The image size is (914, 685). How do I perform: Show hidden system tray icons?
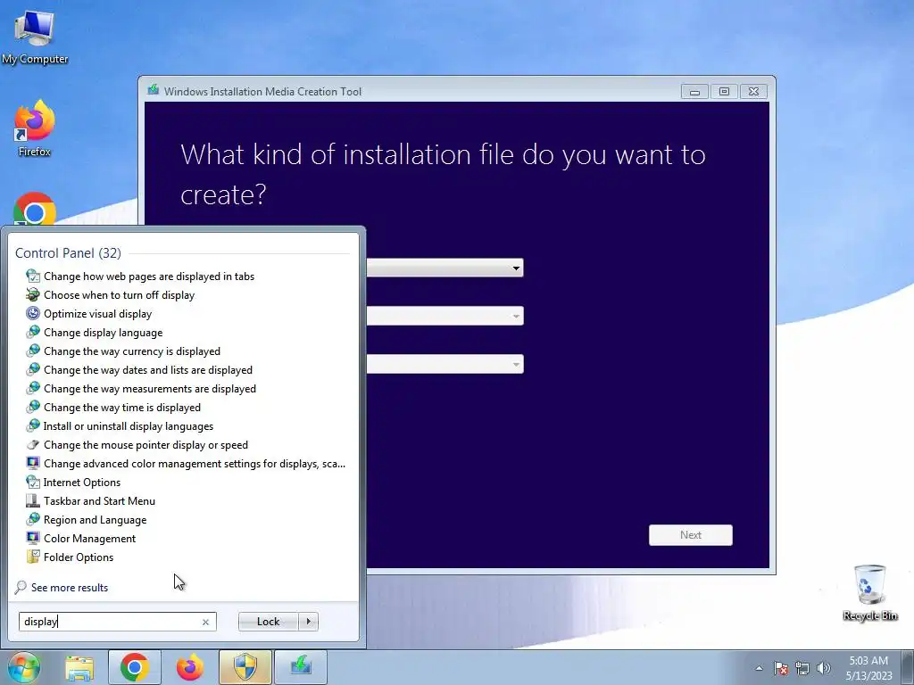tap(759, 668)
